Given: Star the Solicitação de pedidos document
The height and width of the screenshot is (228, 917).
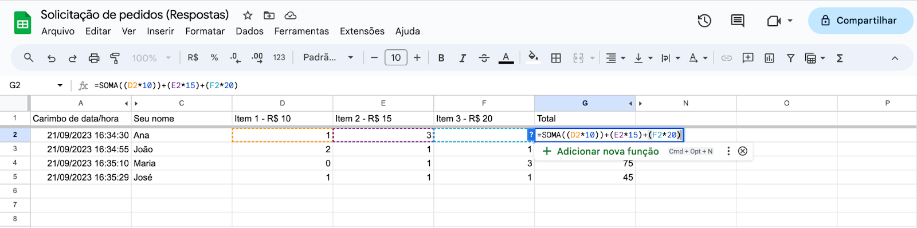Looking at the screenshot, I should (x=248, y=15).
